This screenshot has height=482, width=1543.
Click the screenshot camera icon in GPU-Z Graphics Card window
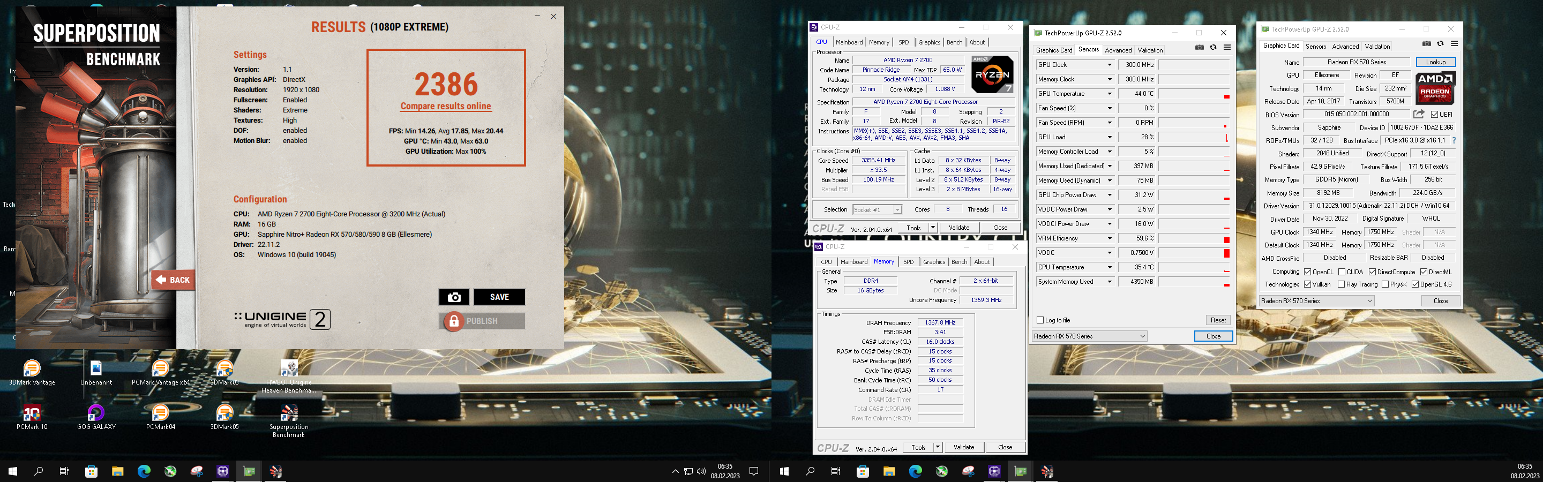[1427, 44]
